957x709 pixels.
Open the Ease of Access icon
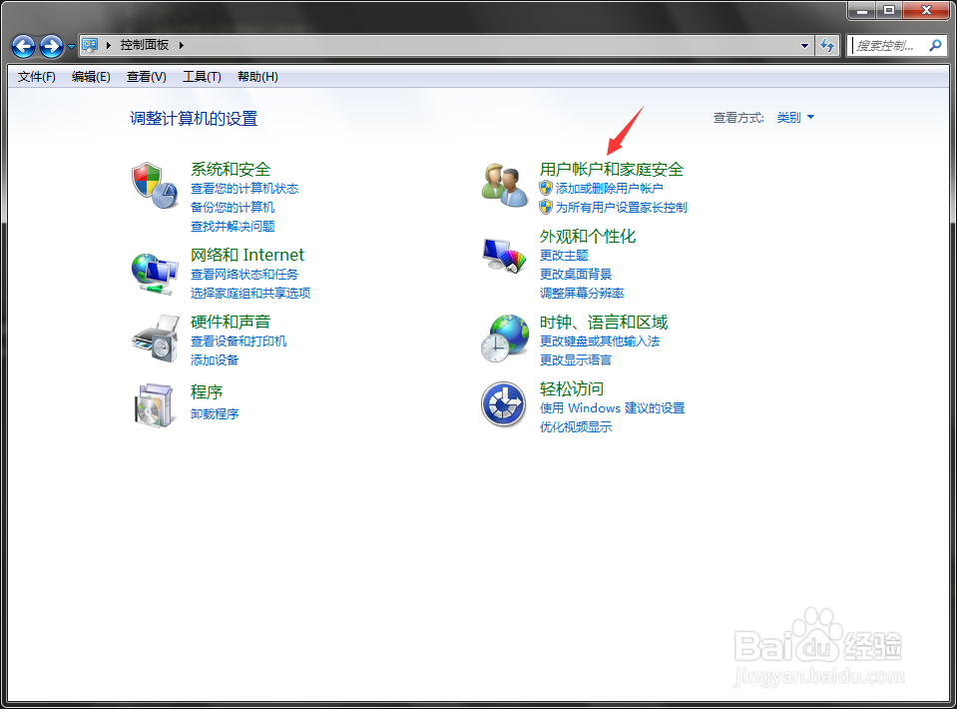pos(504,404)
